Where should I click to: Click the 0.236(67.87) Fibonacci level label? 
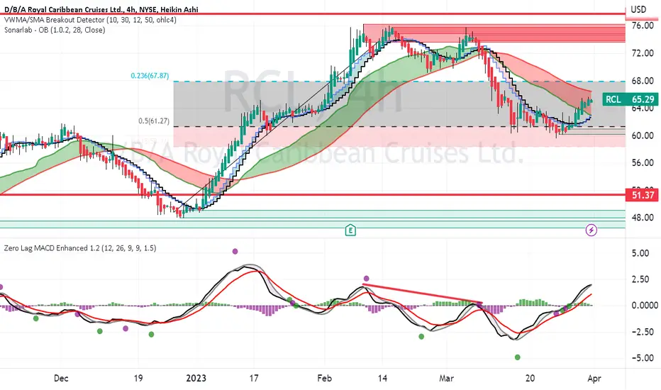pos(150,76)
